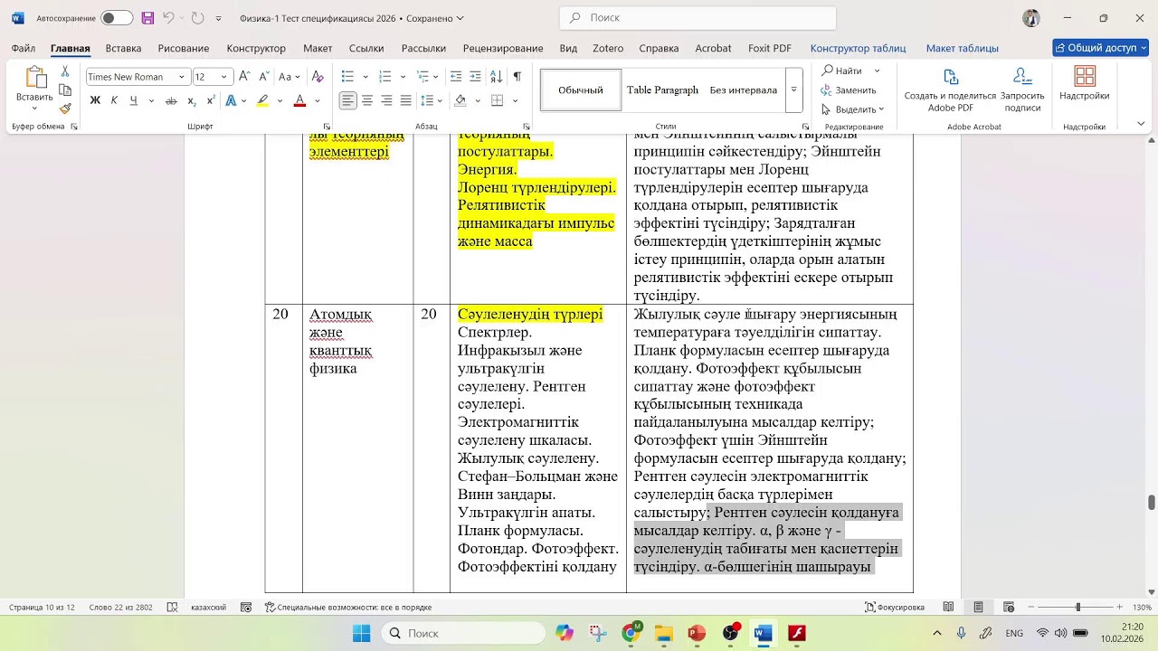This screenshot has height=651, width=1158.
Task: Open PowerPoint from the taskbar
Action: click(x=696, y=633)
